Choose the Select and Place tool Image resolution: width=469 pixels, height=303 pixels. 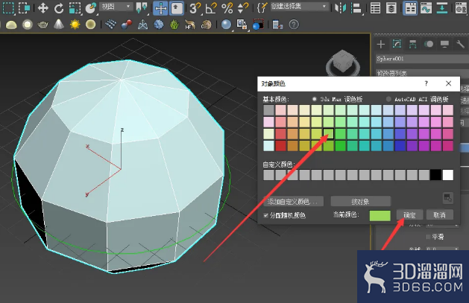pyautogui.click(x=91, y=8)
